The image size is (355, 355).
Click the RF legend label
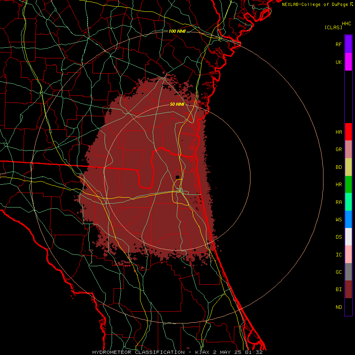[x=338, y=45]
